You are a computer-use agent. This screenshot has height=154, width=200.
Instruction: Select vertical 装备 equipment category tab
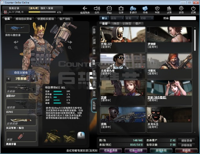tap(94, 52)
